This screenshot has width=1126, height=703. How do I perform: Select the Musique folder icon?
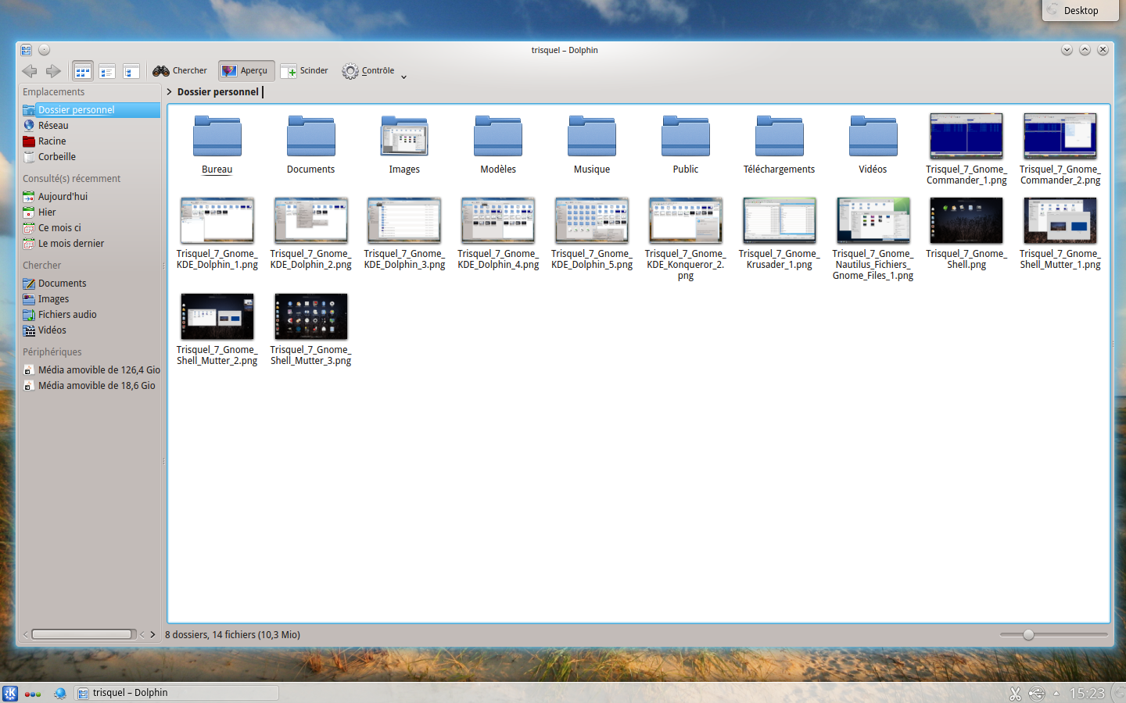(x=592, y=136)
